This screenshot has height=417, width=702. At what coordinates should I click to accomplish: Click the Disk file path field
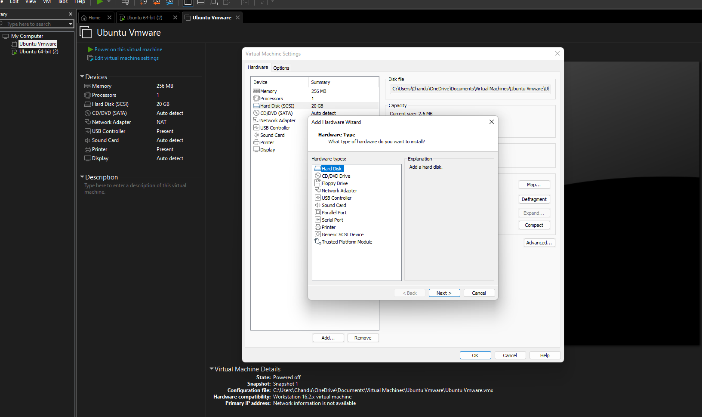[470, 89]
